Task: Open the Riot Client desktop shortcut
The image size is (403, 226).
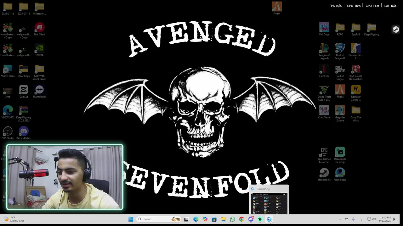Action: (x=39, y=29)
